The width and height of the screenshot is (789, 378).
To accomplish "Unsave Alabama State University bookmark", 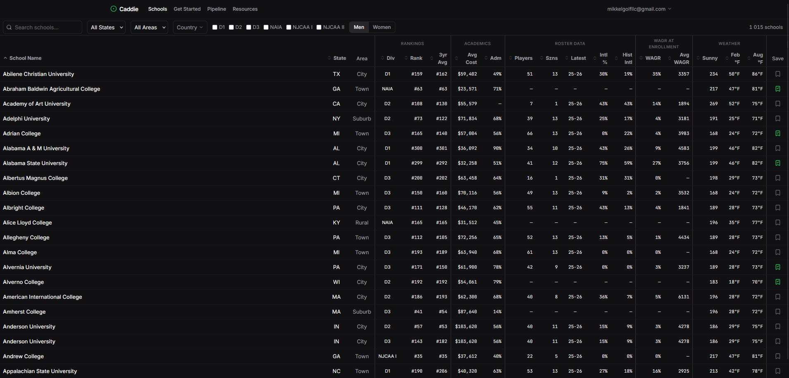I will click(x=778, y=163).
